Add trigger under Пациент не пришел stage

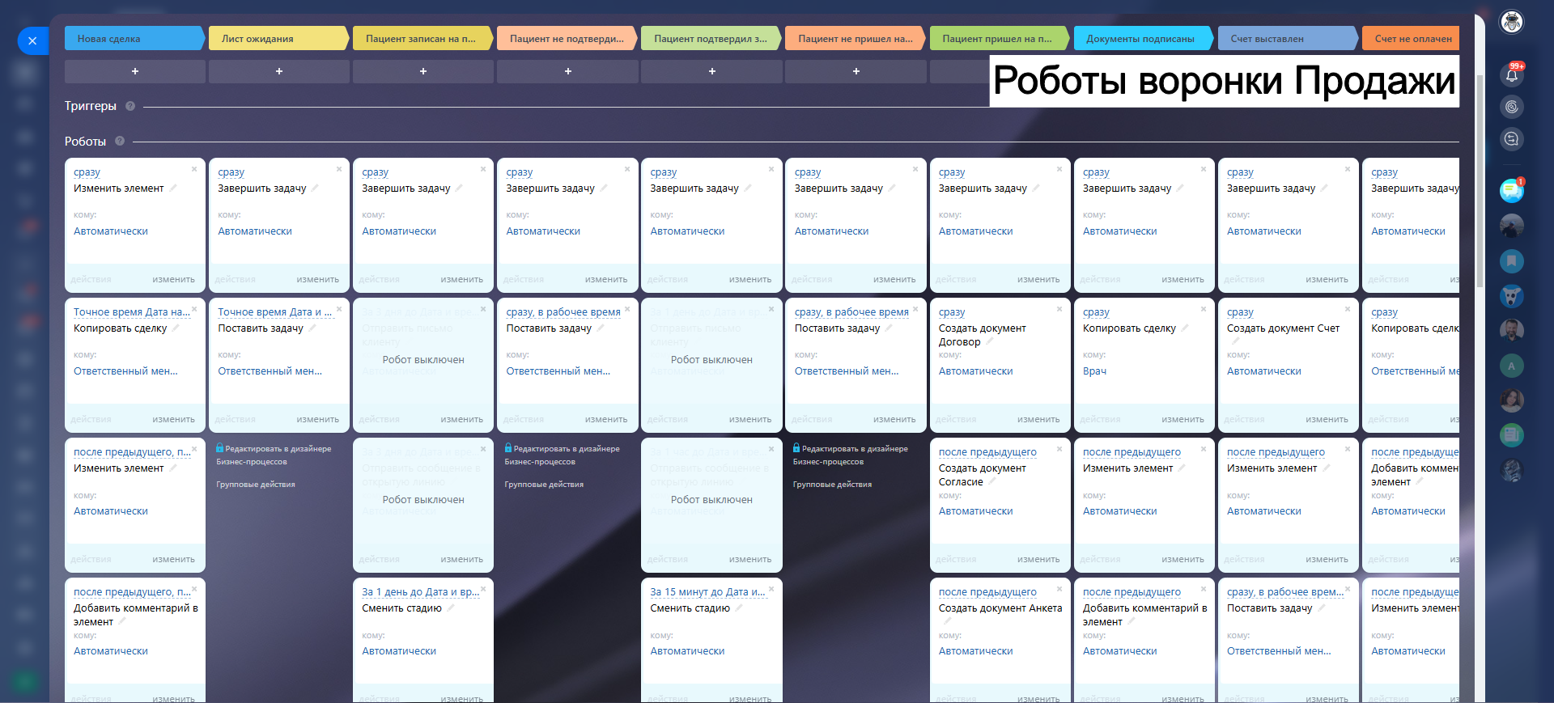[x=856, y=71]
